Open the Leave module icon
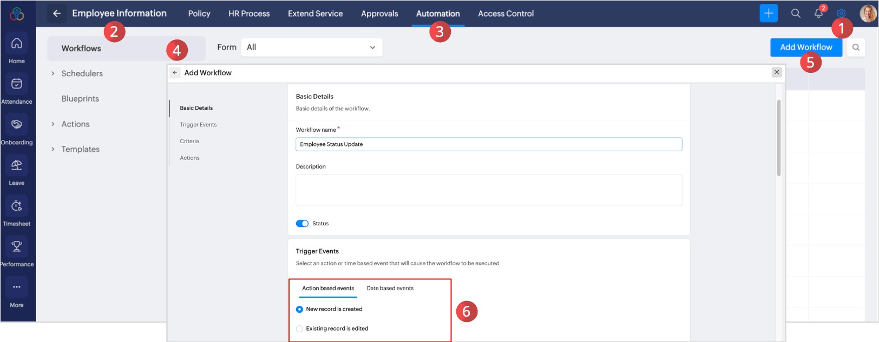The height and width of the screenshot is (342, 879). click(17, 165)
